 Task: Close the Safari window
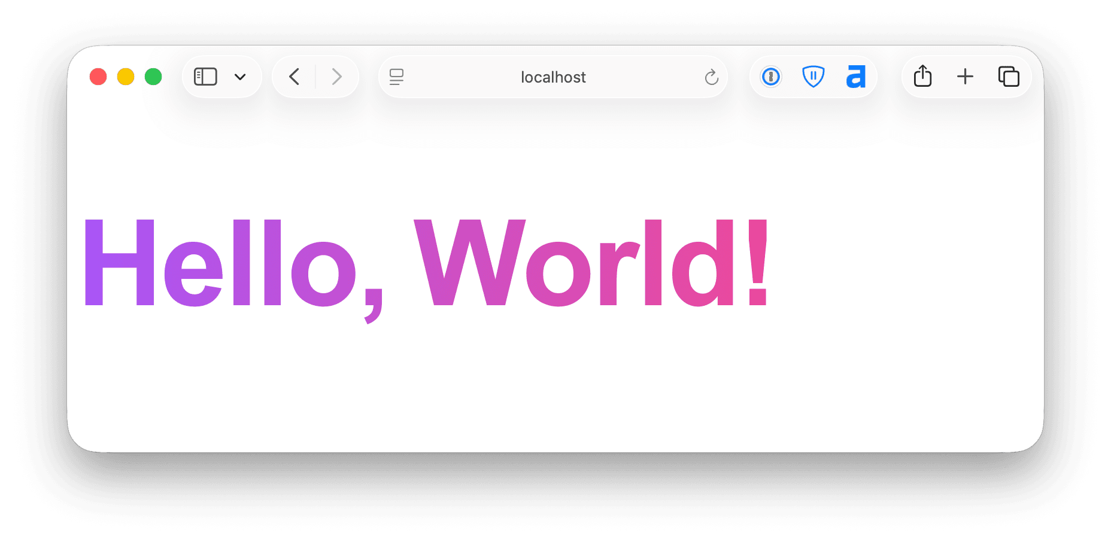(x=98, y=77)
